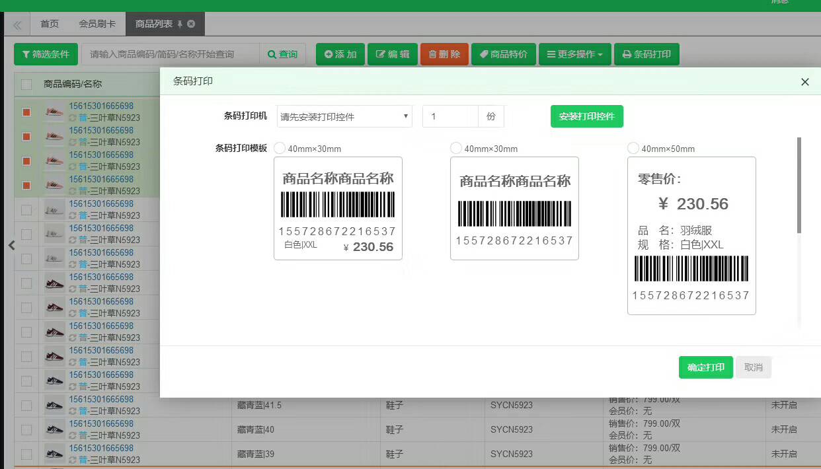Click the shoe thumbnail in the 藏青蓝|40 row

point(55,429)
